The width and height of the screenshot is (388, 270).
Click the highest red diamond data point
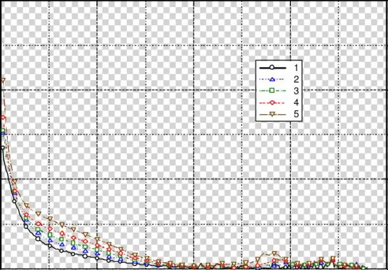[x=3, y=118]
